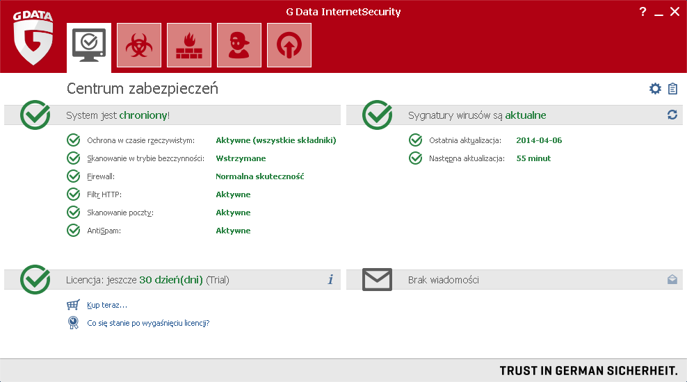Click the Licencja jeszcze 30 dzień(dni) header
This screenshot has height=382, width=687.
(147, 280)
